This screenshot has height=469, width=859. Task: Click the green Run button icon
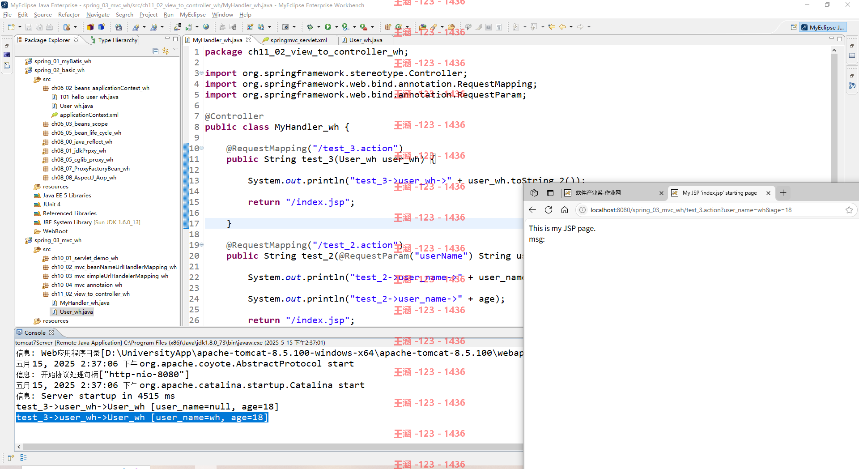(x=328, y=27)
